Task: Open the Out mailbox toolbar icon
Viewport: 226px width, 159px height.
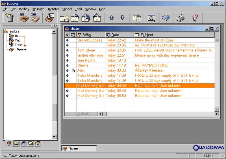Action: click(x=35, y=18)
